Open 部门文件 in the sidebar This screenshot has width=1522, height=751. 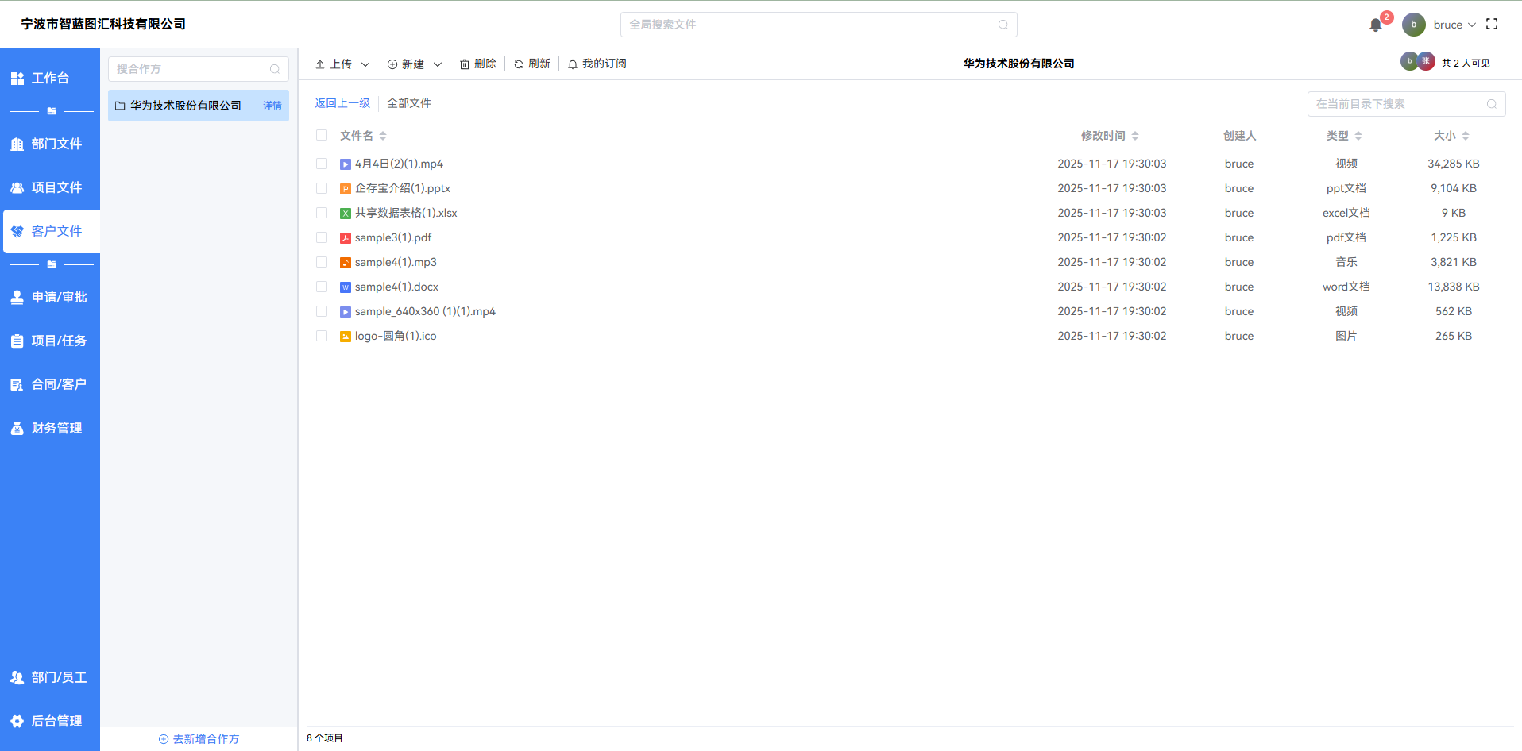pyautogui.click(x=50, y=144)
